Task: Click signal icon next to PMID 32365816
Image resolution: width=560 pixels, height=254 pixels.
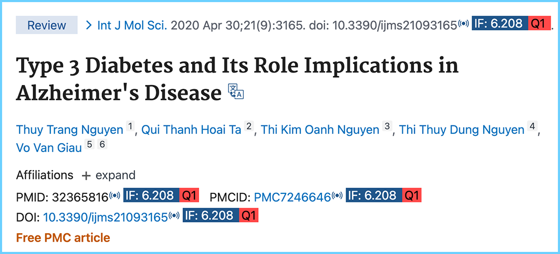Action: click(115, 195)
